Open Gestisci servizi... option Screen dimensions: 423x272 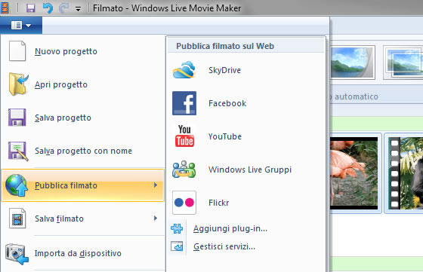click(x=246, y=246)
